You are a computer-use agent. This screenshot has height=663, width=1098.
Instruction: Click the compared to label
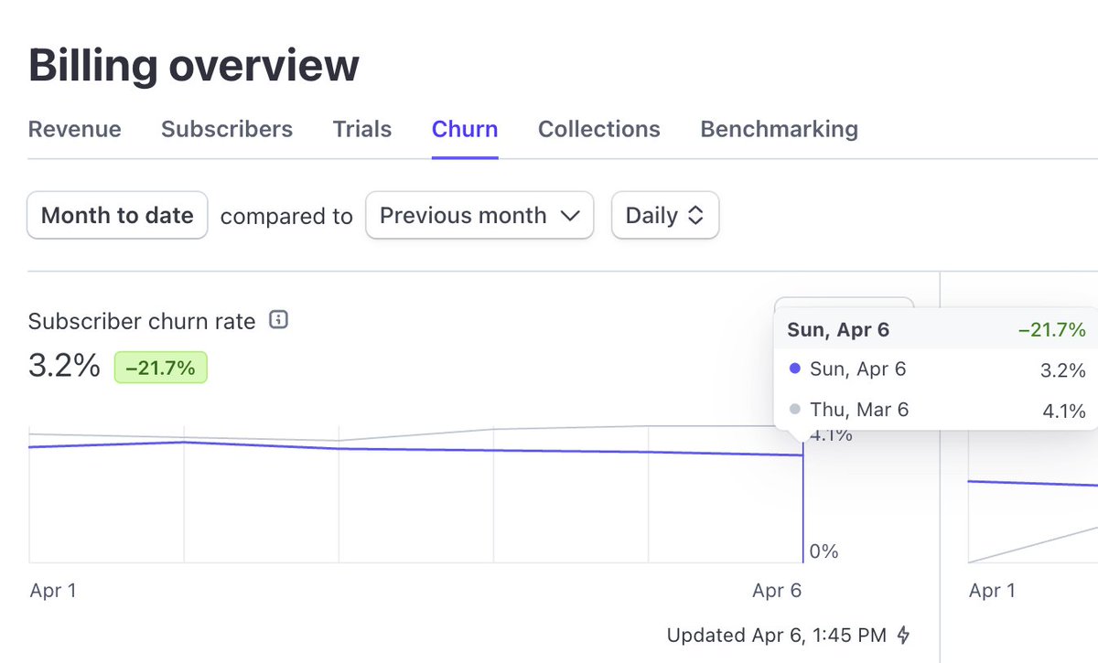tap(286, 217)
